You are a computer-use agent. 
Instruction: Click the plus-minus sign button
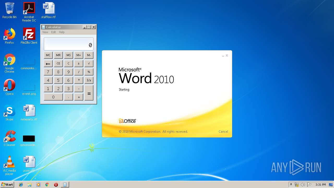click(79, 63)
